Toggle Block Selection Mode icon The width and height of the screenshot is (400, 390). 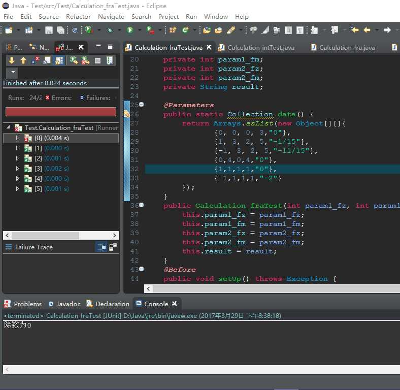coord(288,30)
